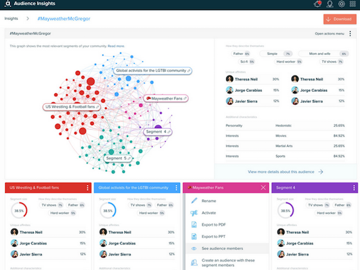Viewport: 360px width, 270px height.
Task: Download the report
Action: pos(340,19)
